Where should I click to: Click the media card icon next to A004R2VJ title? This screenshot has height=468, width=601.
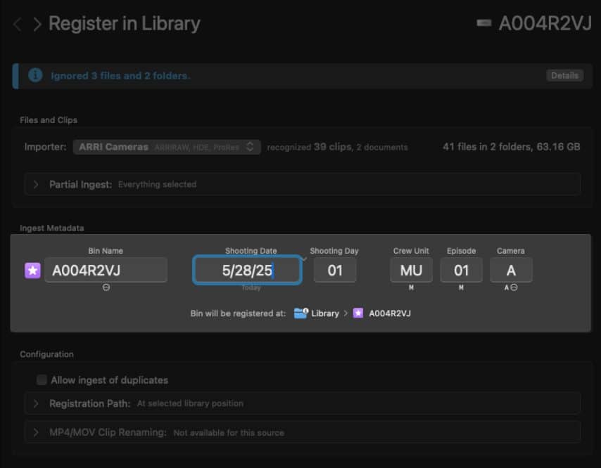tap(483, 23)
